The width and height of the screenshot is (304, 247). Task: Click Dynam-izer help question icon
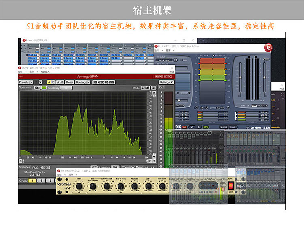(248, 127)
